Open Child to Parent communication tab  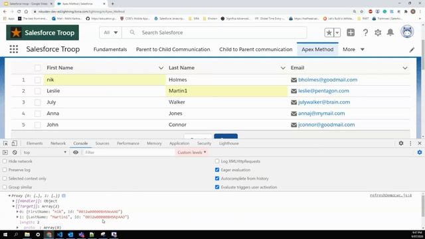click(x=256, y=50)
